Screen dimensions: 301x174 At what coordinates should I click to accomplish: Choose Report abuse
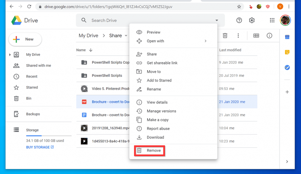[173, 129]
